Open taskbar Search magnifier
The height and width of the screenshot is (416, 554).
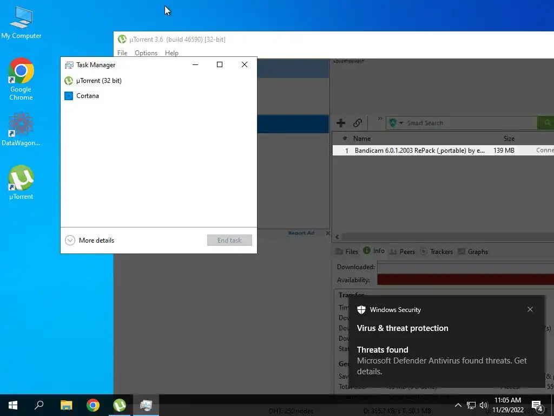pyautogui.click(x=39, y=405)
